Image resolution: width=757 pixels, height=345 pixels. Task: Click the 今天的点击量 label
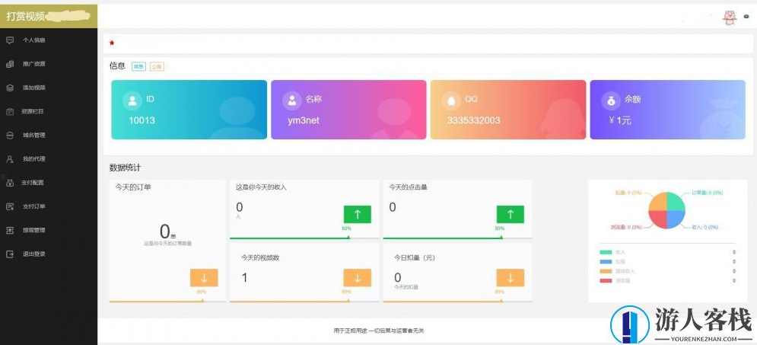(408, 187)
